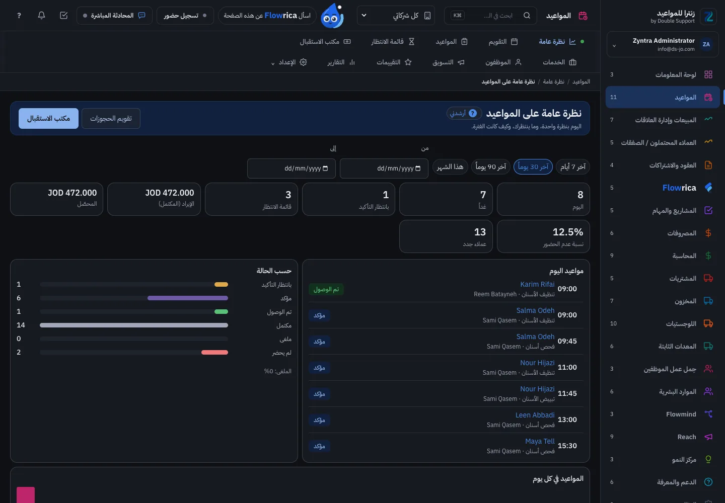This screenshot has width=725, height=503.
Task: Open Flowmind module in the sidebar
Action: [662, 414]
